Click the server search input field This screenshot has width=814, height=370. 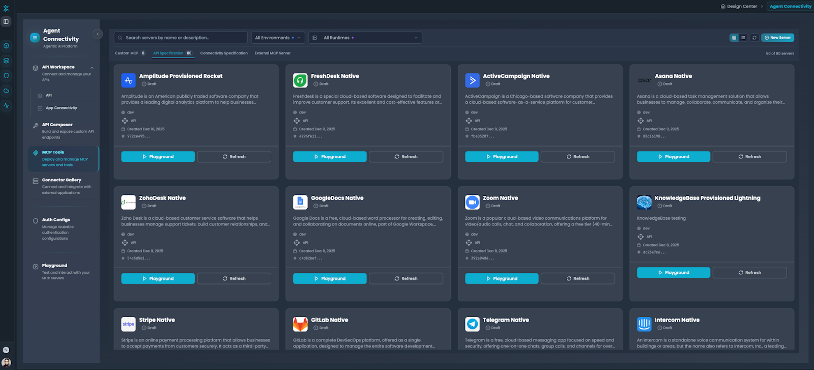(x=183, y=38)
